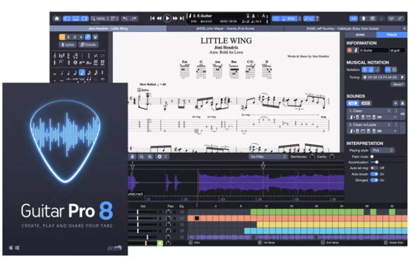
Task: Open the More dropdown under Tuning
Action: pyautogui.click(x=398, y=84)
